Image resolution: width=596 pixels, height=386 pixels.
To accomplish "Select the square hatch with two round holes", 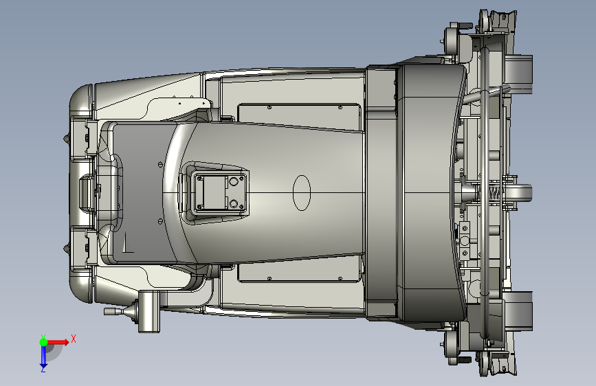I will pos(220,192).
